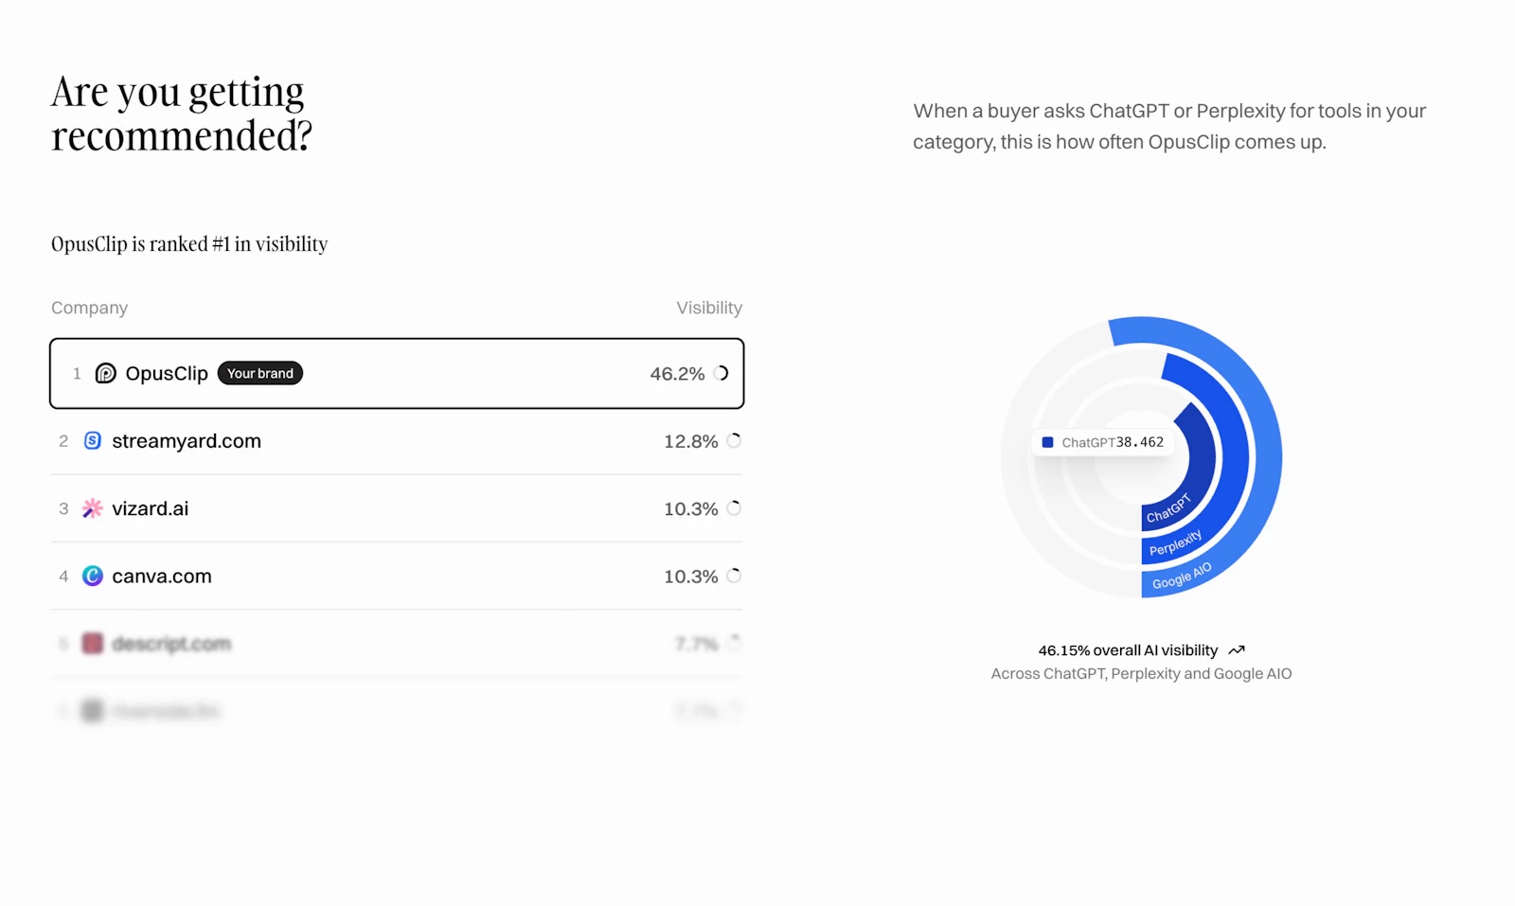The height and width of the screenshot is (906, 1515).
Task: Select the blurred descript.com company name
Action: pos(171,644)
